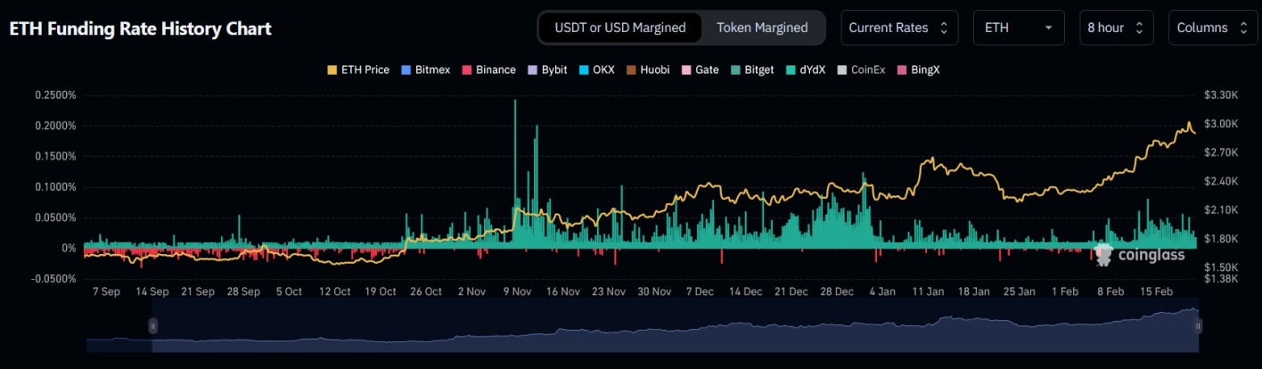Click the 7 Dec date axis label
This screenshot has width=1262, height=369.
[x=701, y=291]
